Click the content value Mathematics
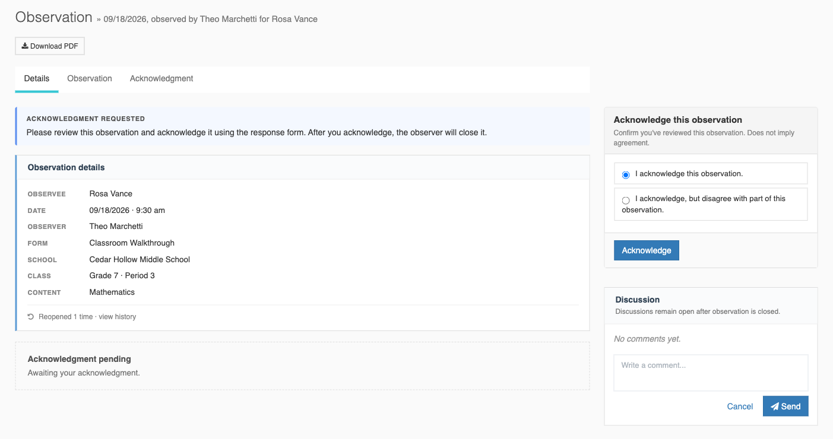Screen dimensions: 833x439 (x=112, y=292)
